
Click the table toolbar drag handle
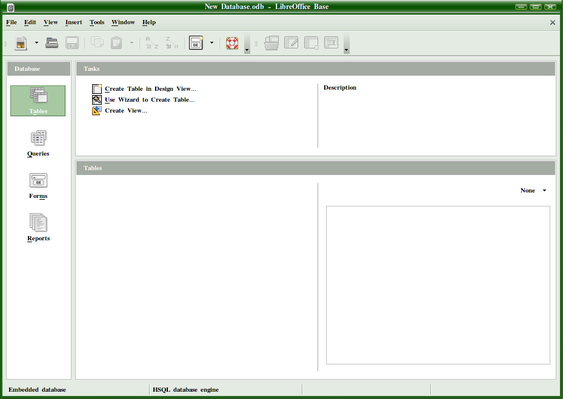pos(256,44)
